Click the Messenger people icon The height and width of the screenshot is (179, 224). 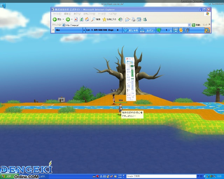coord(145,19)
